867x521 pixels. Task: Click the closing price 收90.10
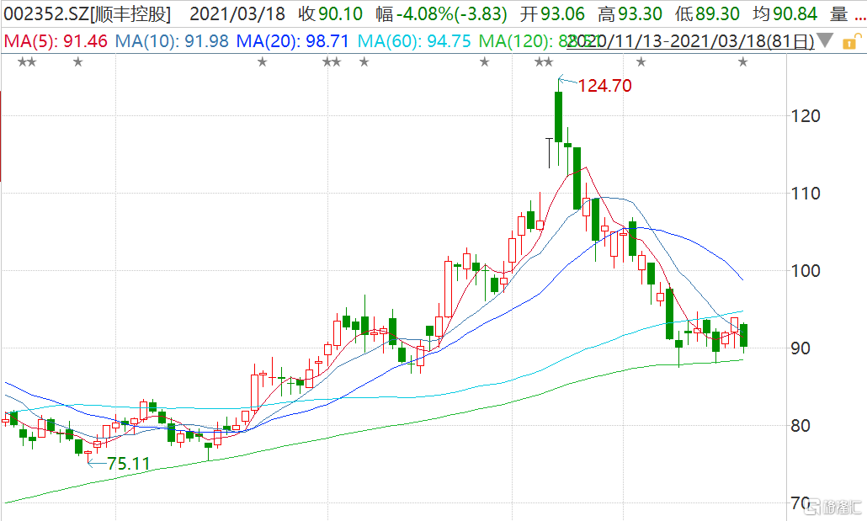330,13
